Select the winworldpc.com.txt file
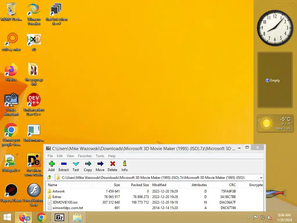Image resolution: width=297 pixels, height=223 pixels. click(155, 208)
